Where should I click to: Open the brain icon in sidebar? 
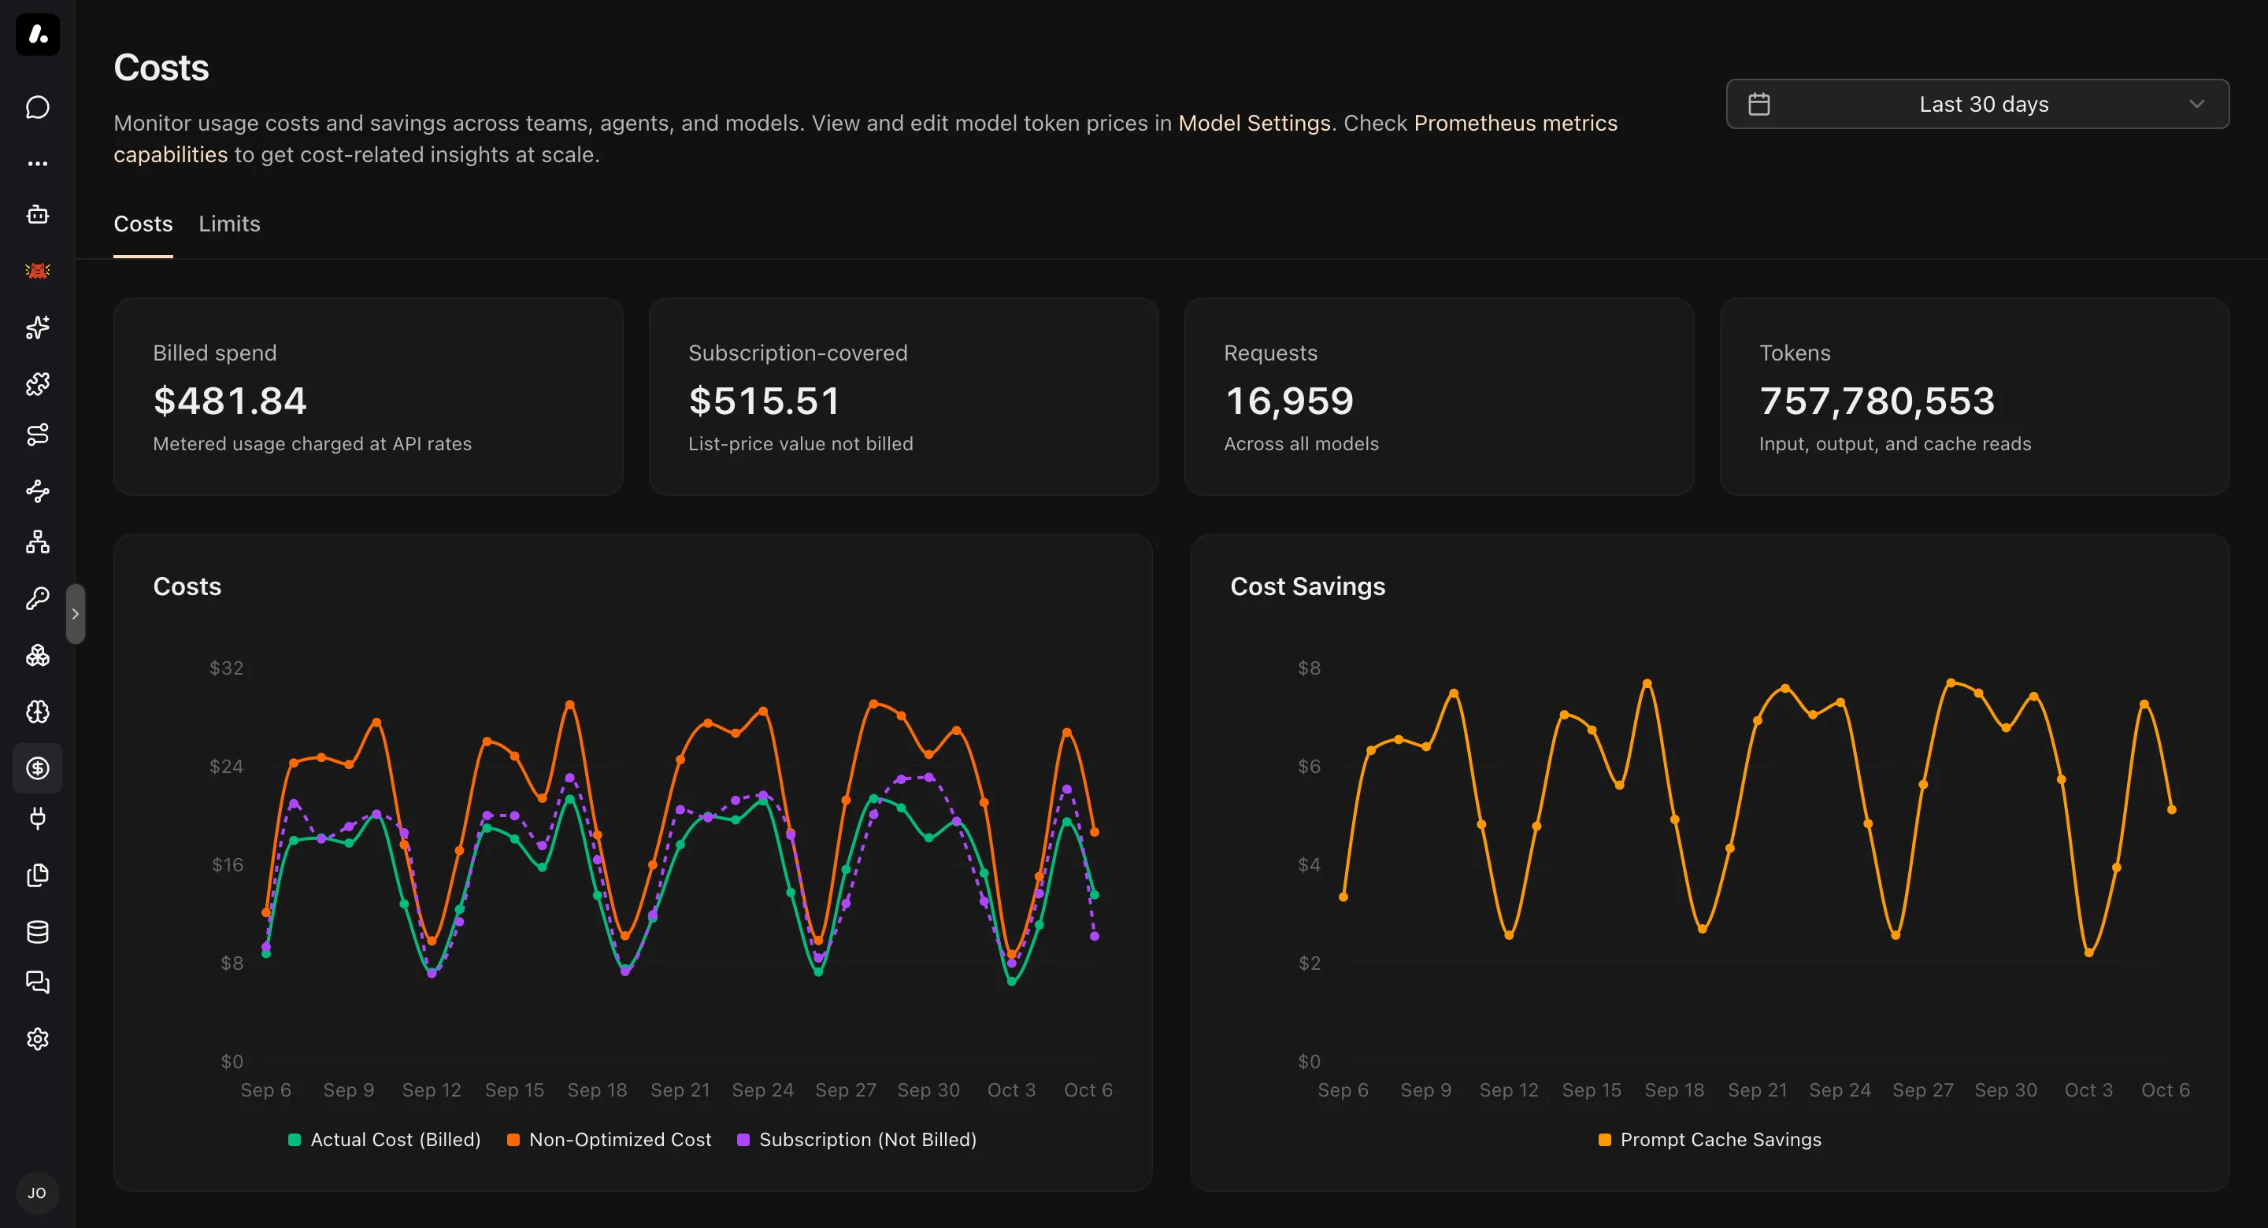point(38,712)
